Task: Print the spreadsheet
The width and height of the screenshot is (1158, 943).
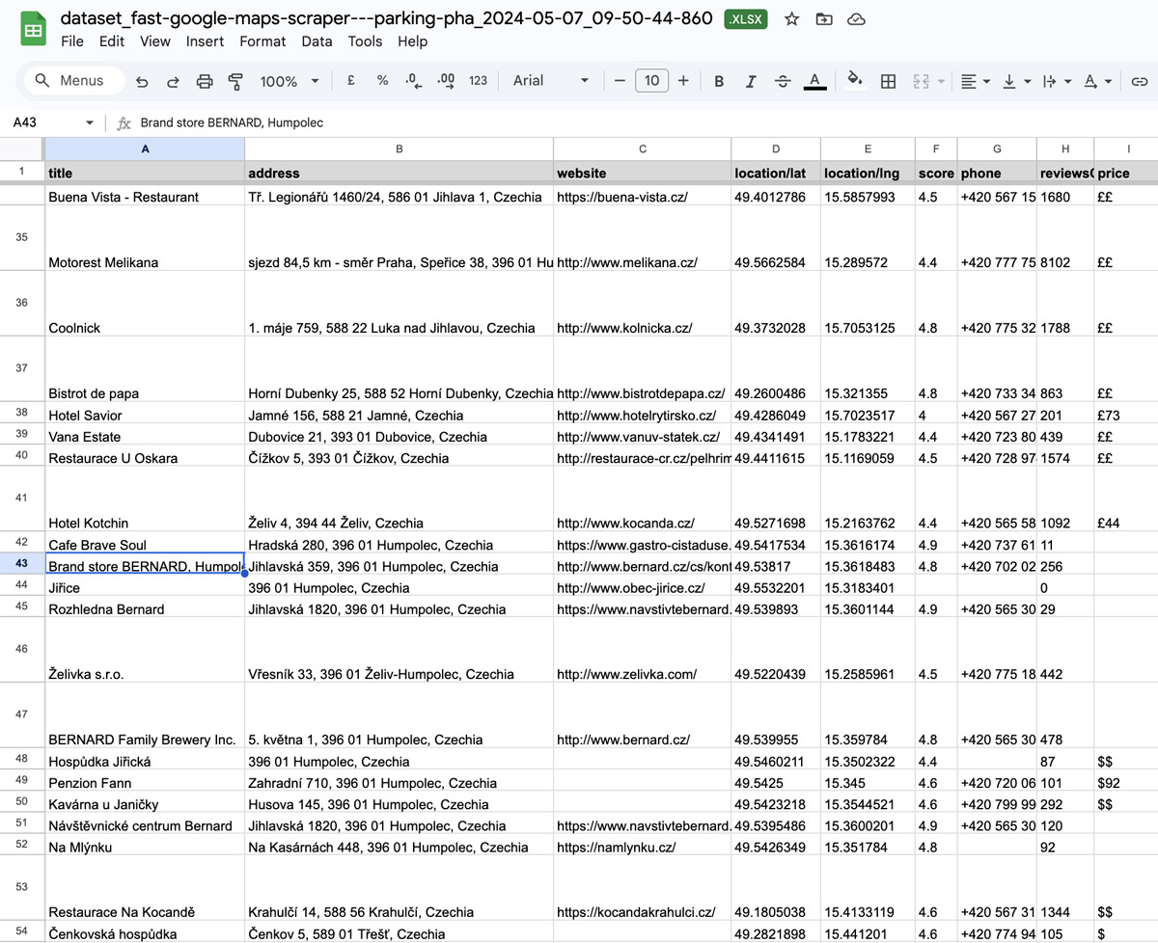Action: pos(204,81)
